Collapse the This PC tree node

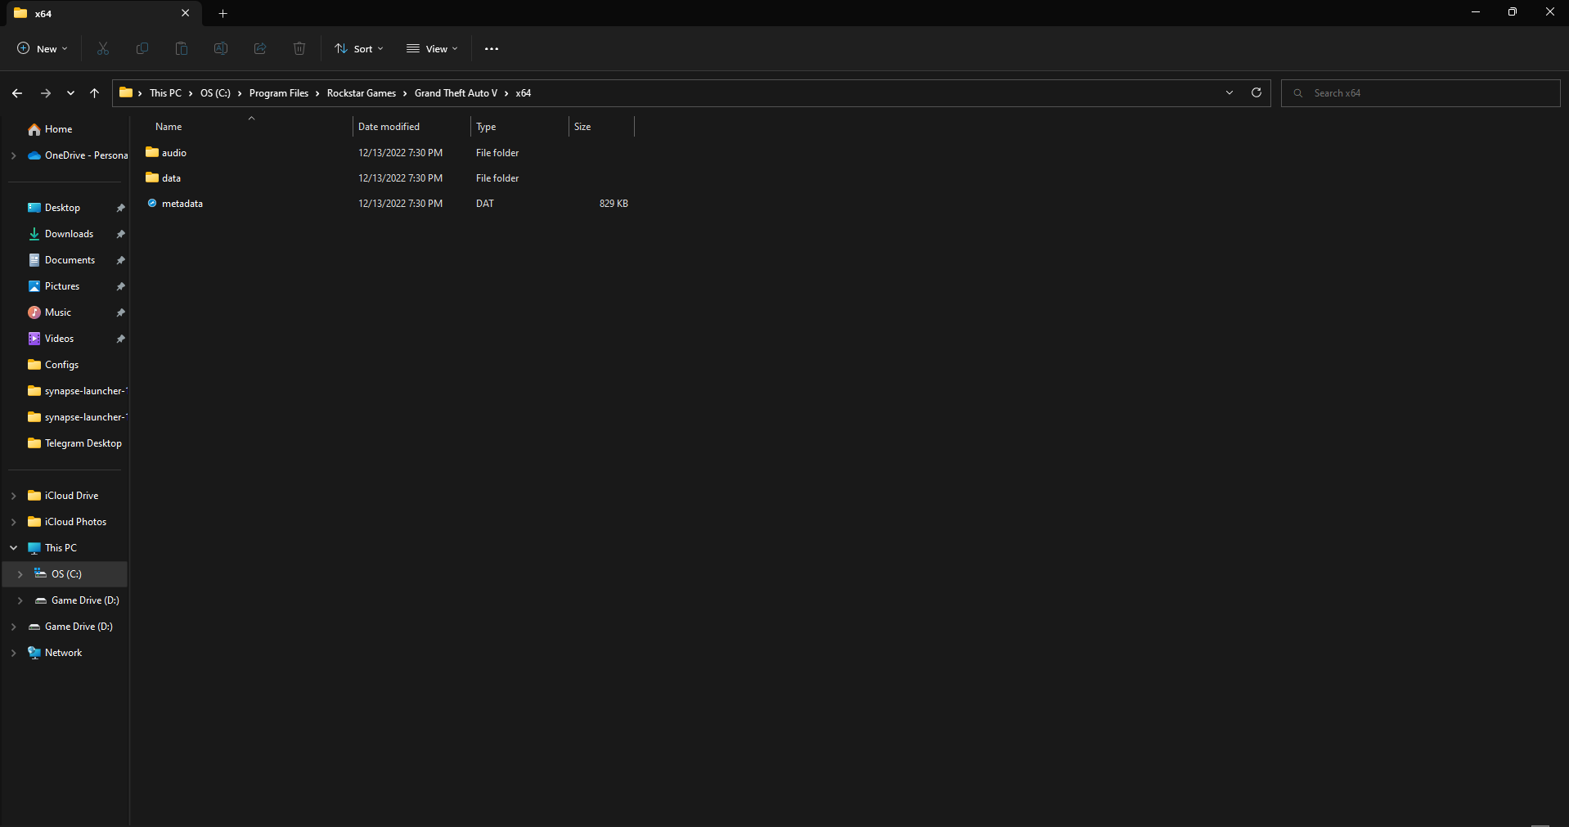tap(14, 548)
